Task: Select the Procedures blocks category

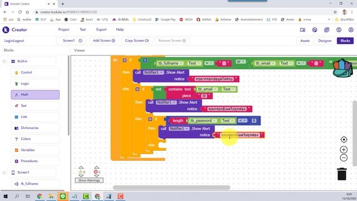Action: click(x=35, y=161)
